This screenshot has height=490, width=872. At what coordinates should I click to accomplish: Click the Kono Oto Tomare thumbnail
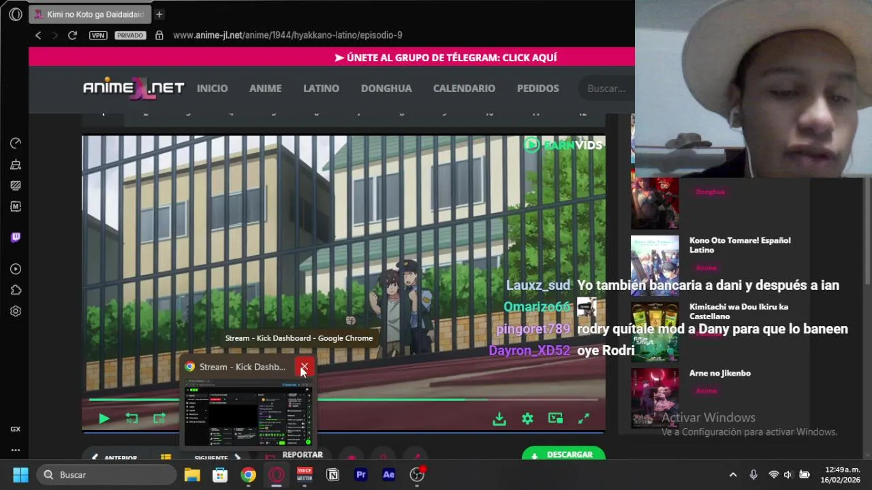655,265
